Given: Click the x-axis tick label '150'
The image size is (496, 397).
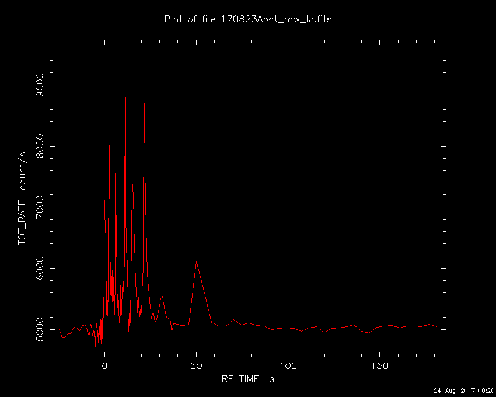Looking at the screenshot, I should click(380, 366).
